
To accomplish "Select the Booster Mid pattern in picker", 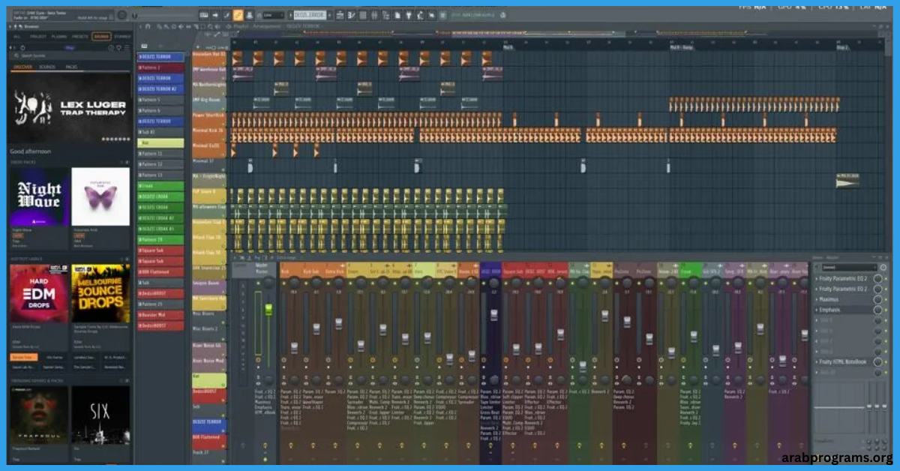I will pyautogui.click(x=160, y=315).
